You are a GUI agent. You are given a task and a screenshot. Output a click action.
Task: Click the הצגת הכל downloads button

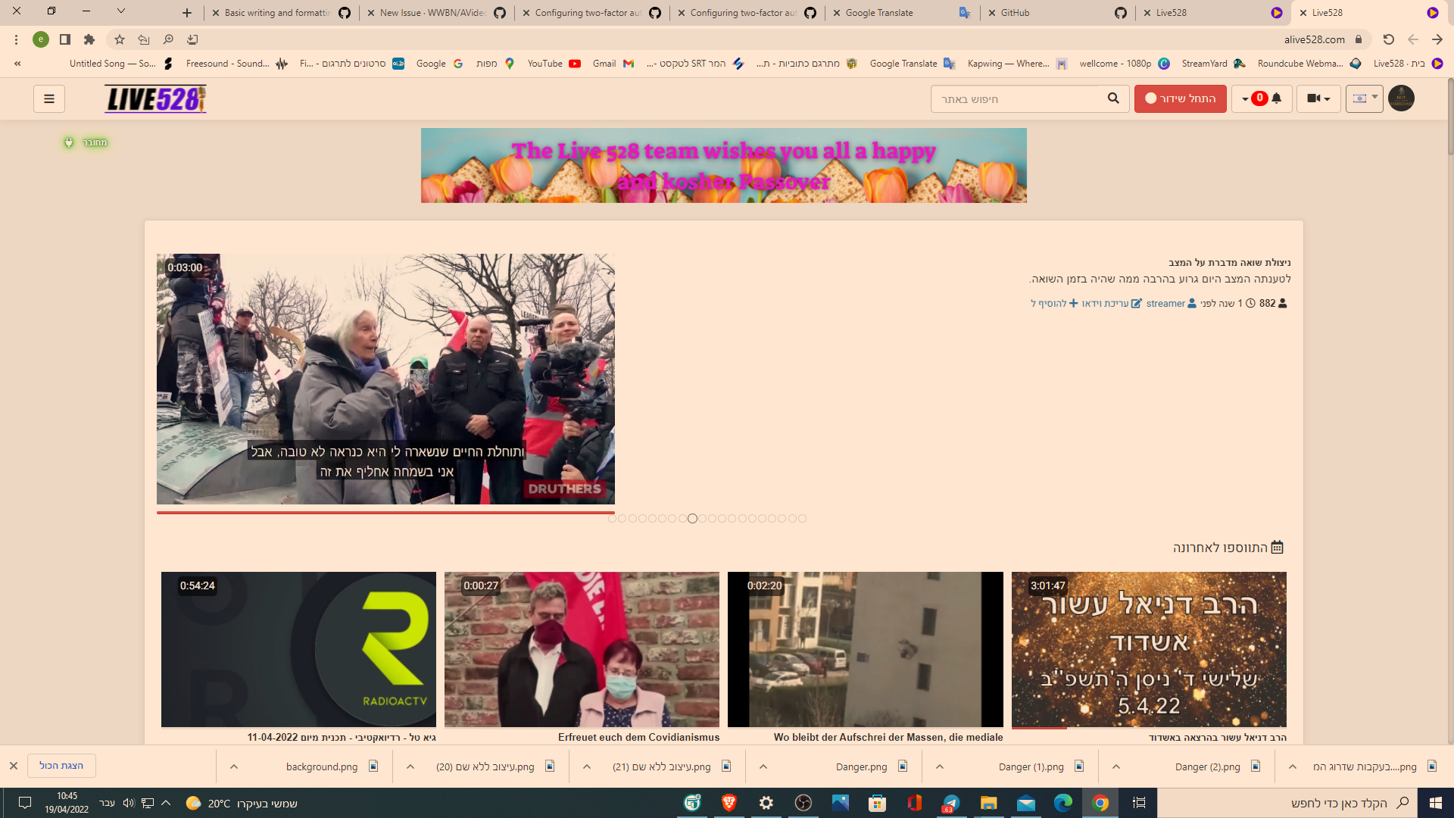click(61, 766)
